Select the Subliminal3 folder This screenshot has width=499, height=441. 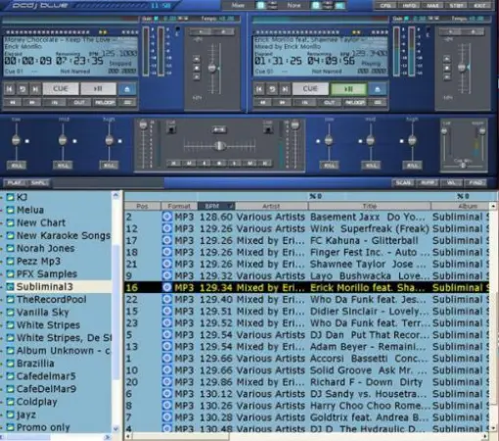[x=45, y=286]
